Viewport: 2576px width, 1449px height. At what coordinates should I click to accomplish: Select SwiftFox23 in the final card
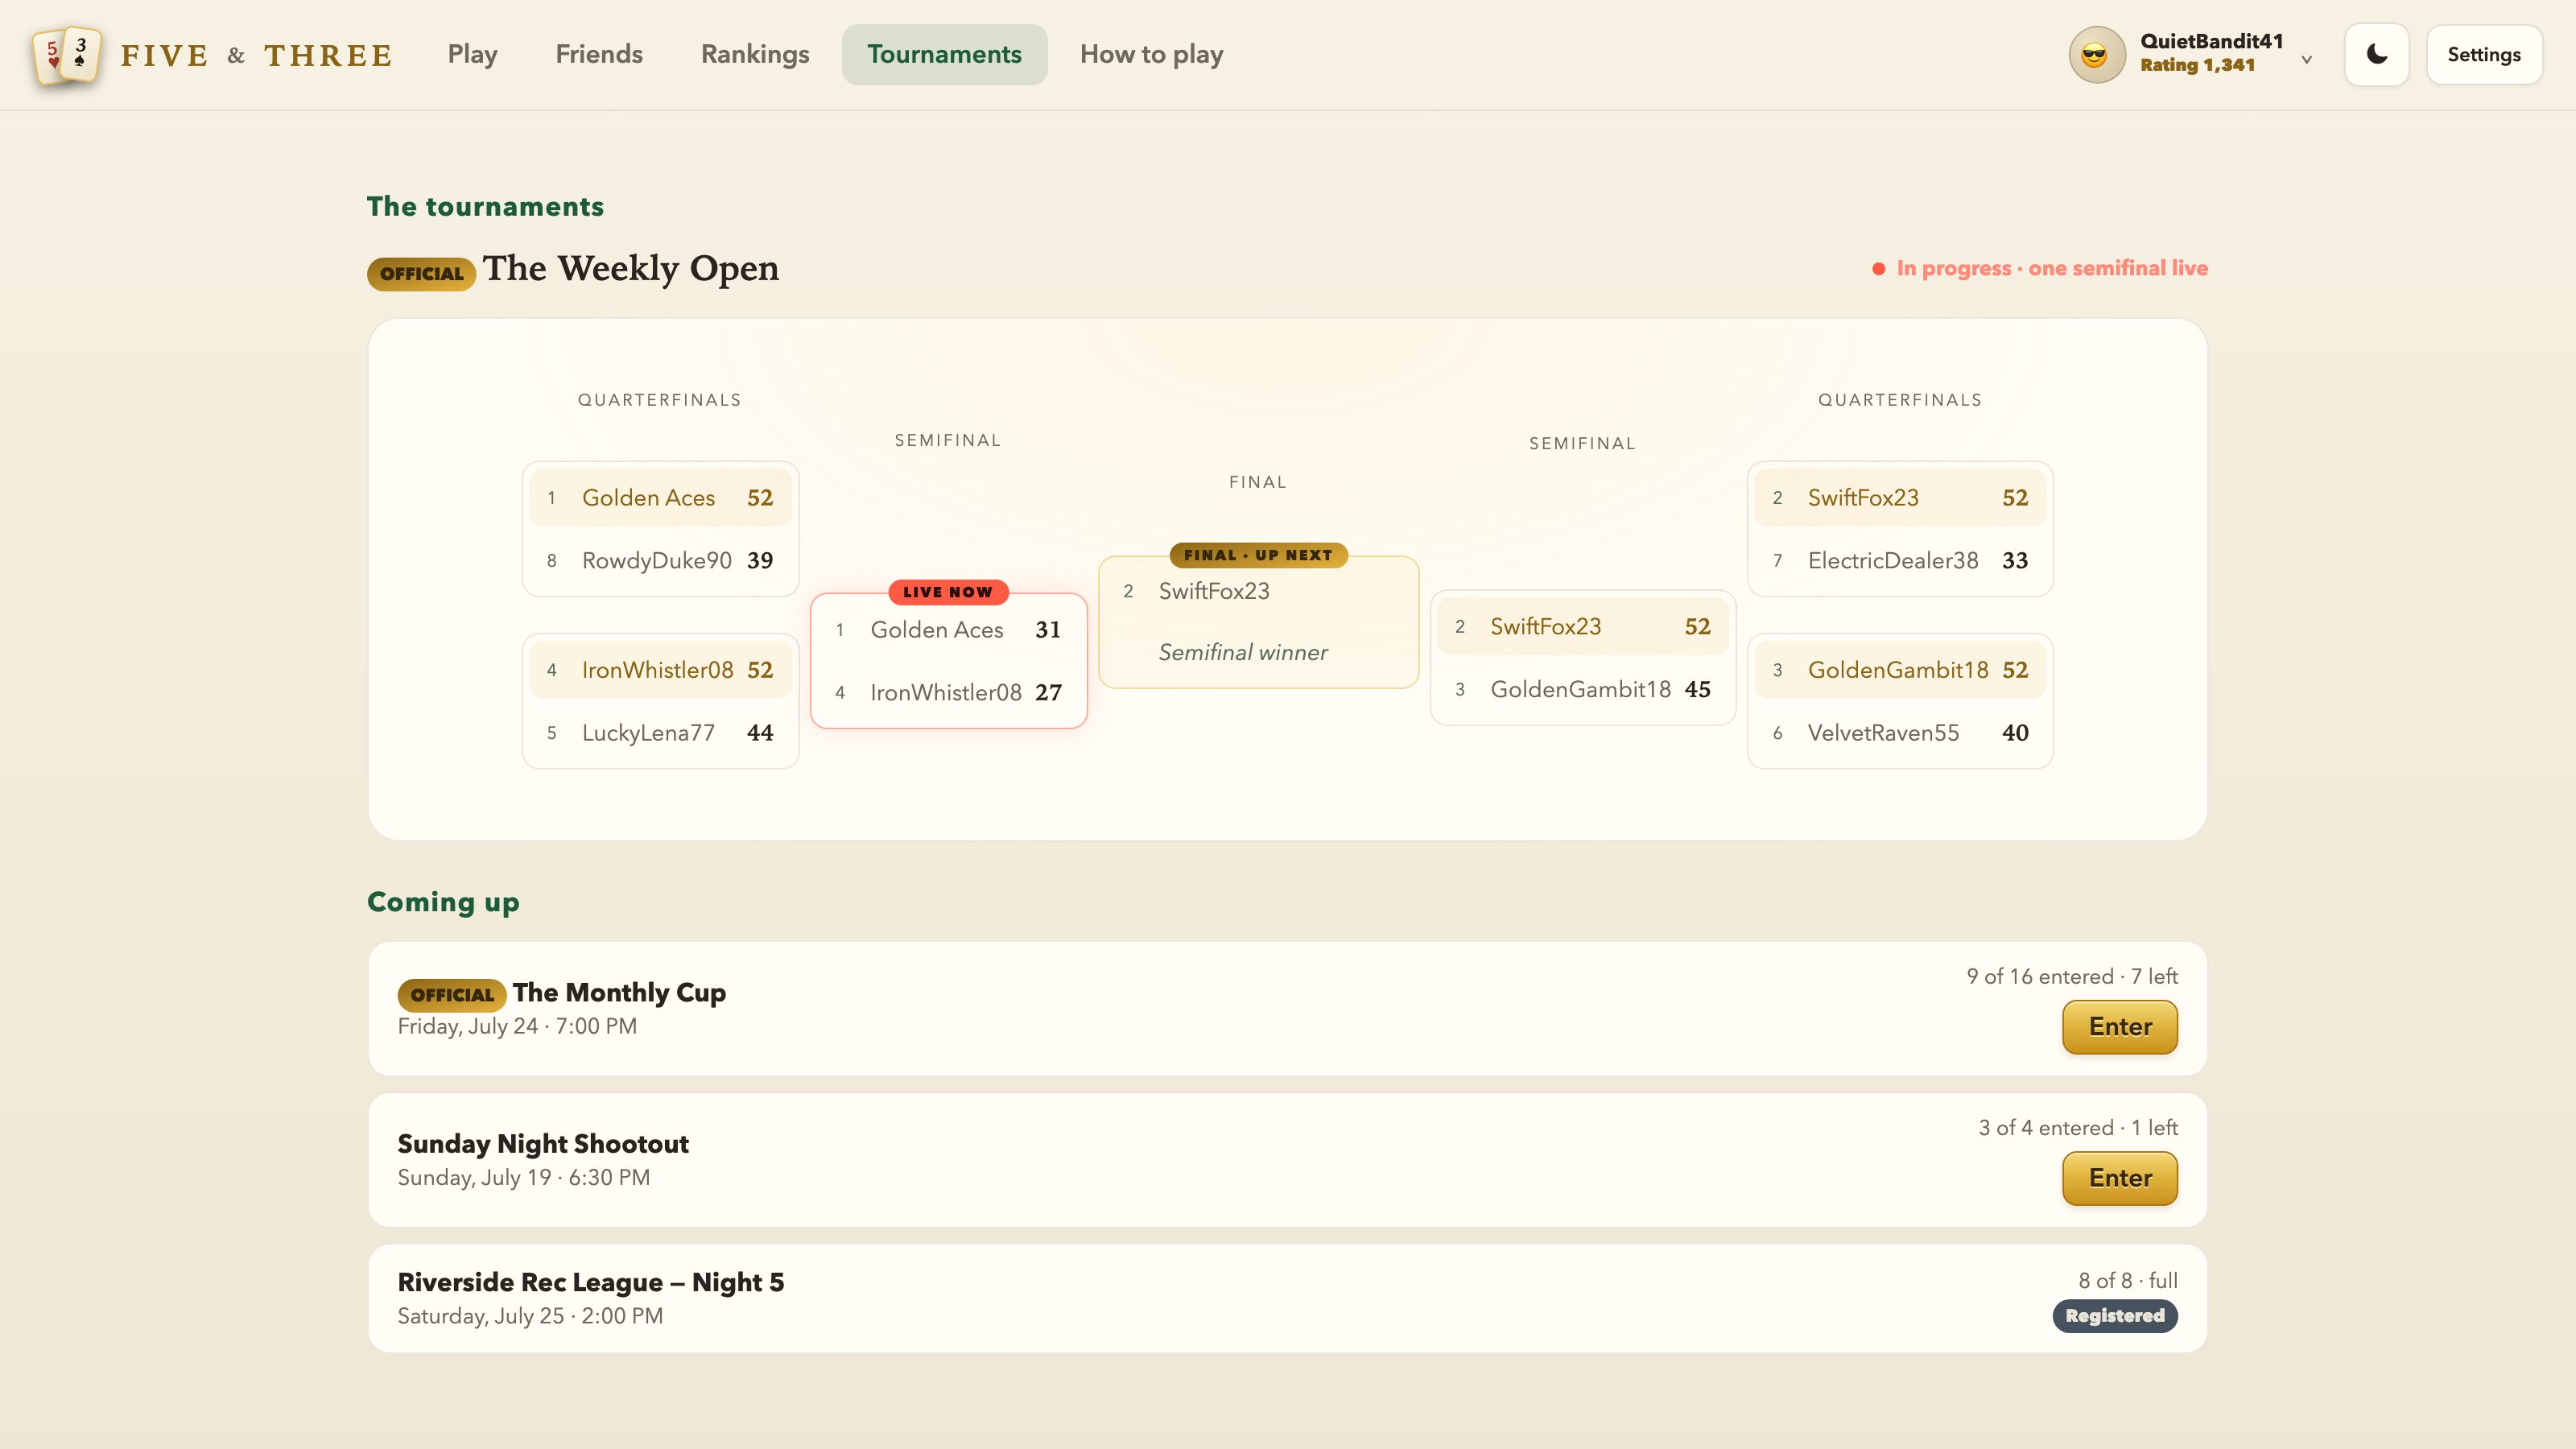coord(1258,591)
